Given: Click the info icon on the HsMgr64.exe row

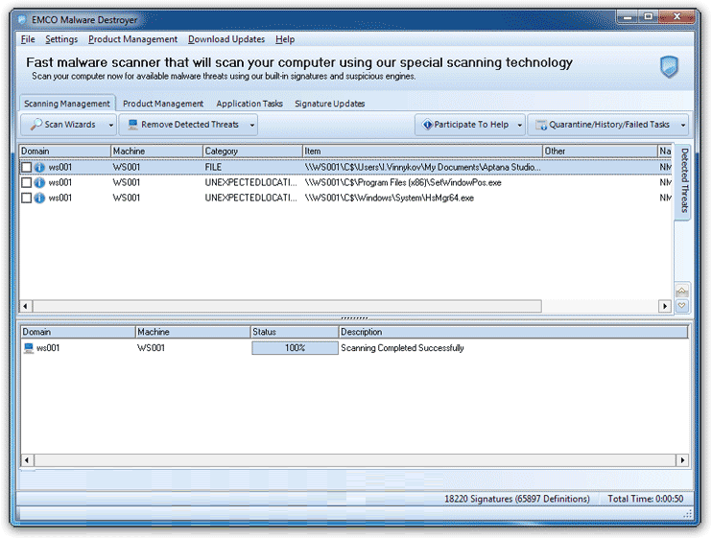Looking at the screenshot, I should (39, 199).
